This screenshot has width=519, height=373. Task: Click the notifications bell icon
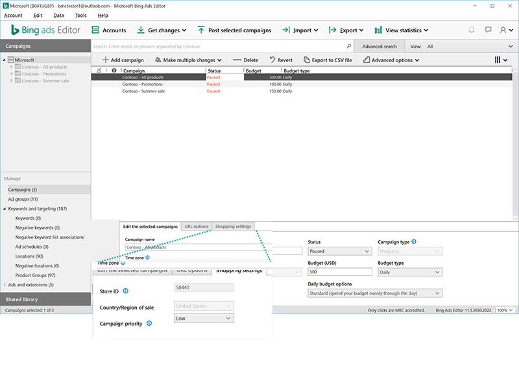click(x=472, y=30)
